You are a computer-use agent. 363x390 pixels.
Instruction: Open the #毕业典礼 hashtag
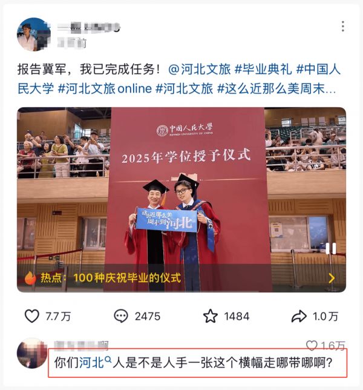tap(263, 69)
